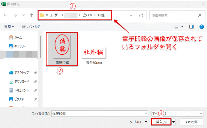Open ギャラリー in the sidebar
207x128 pixels.
coord(17,46)
